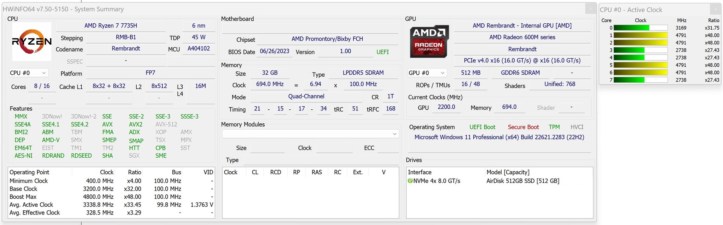Click Core 1 clock bar
The height and width of the screenshot is (225, 723).
(641, 35)
